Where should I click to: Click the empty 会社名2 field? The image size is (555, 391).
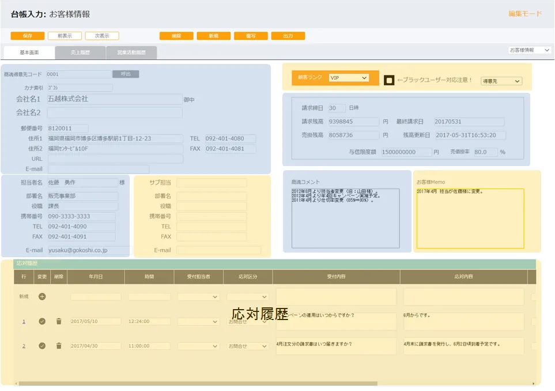[115, 112]
